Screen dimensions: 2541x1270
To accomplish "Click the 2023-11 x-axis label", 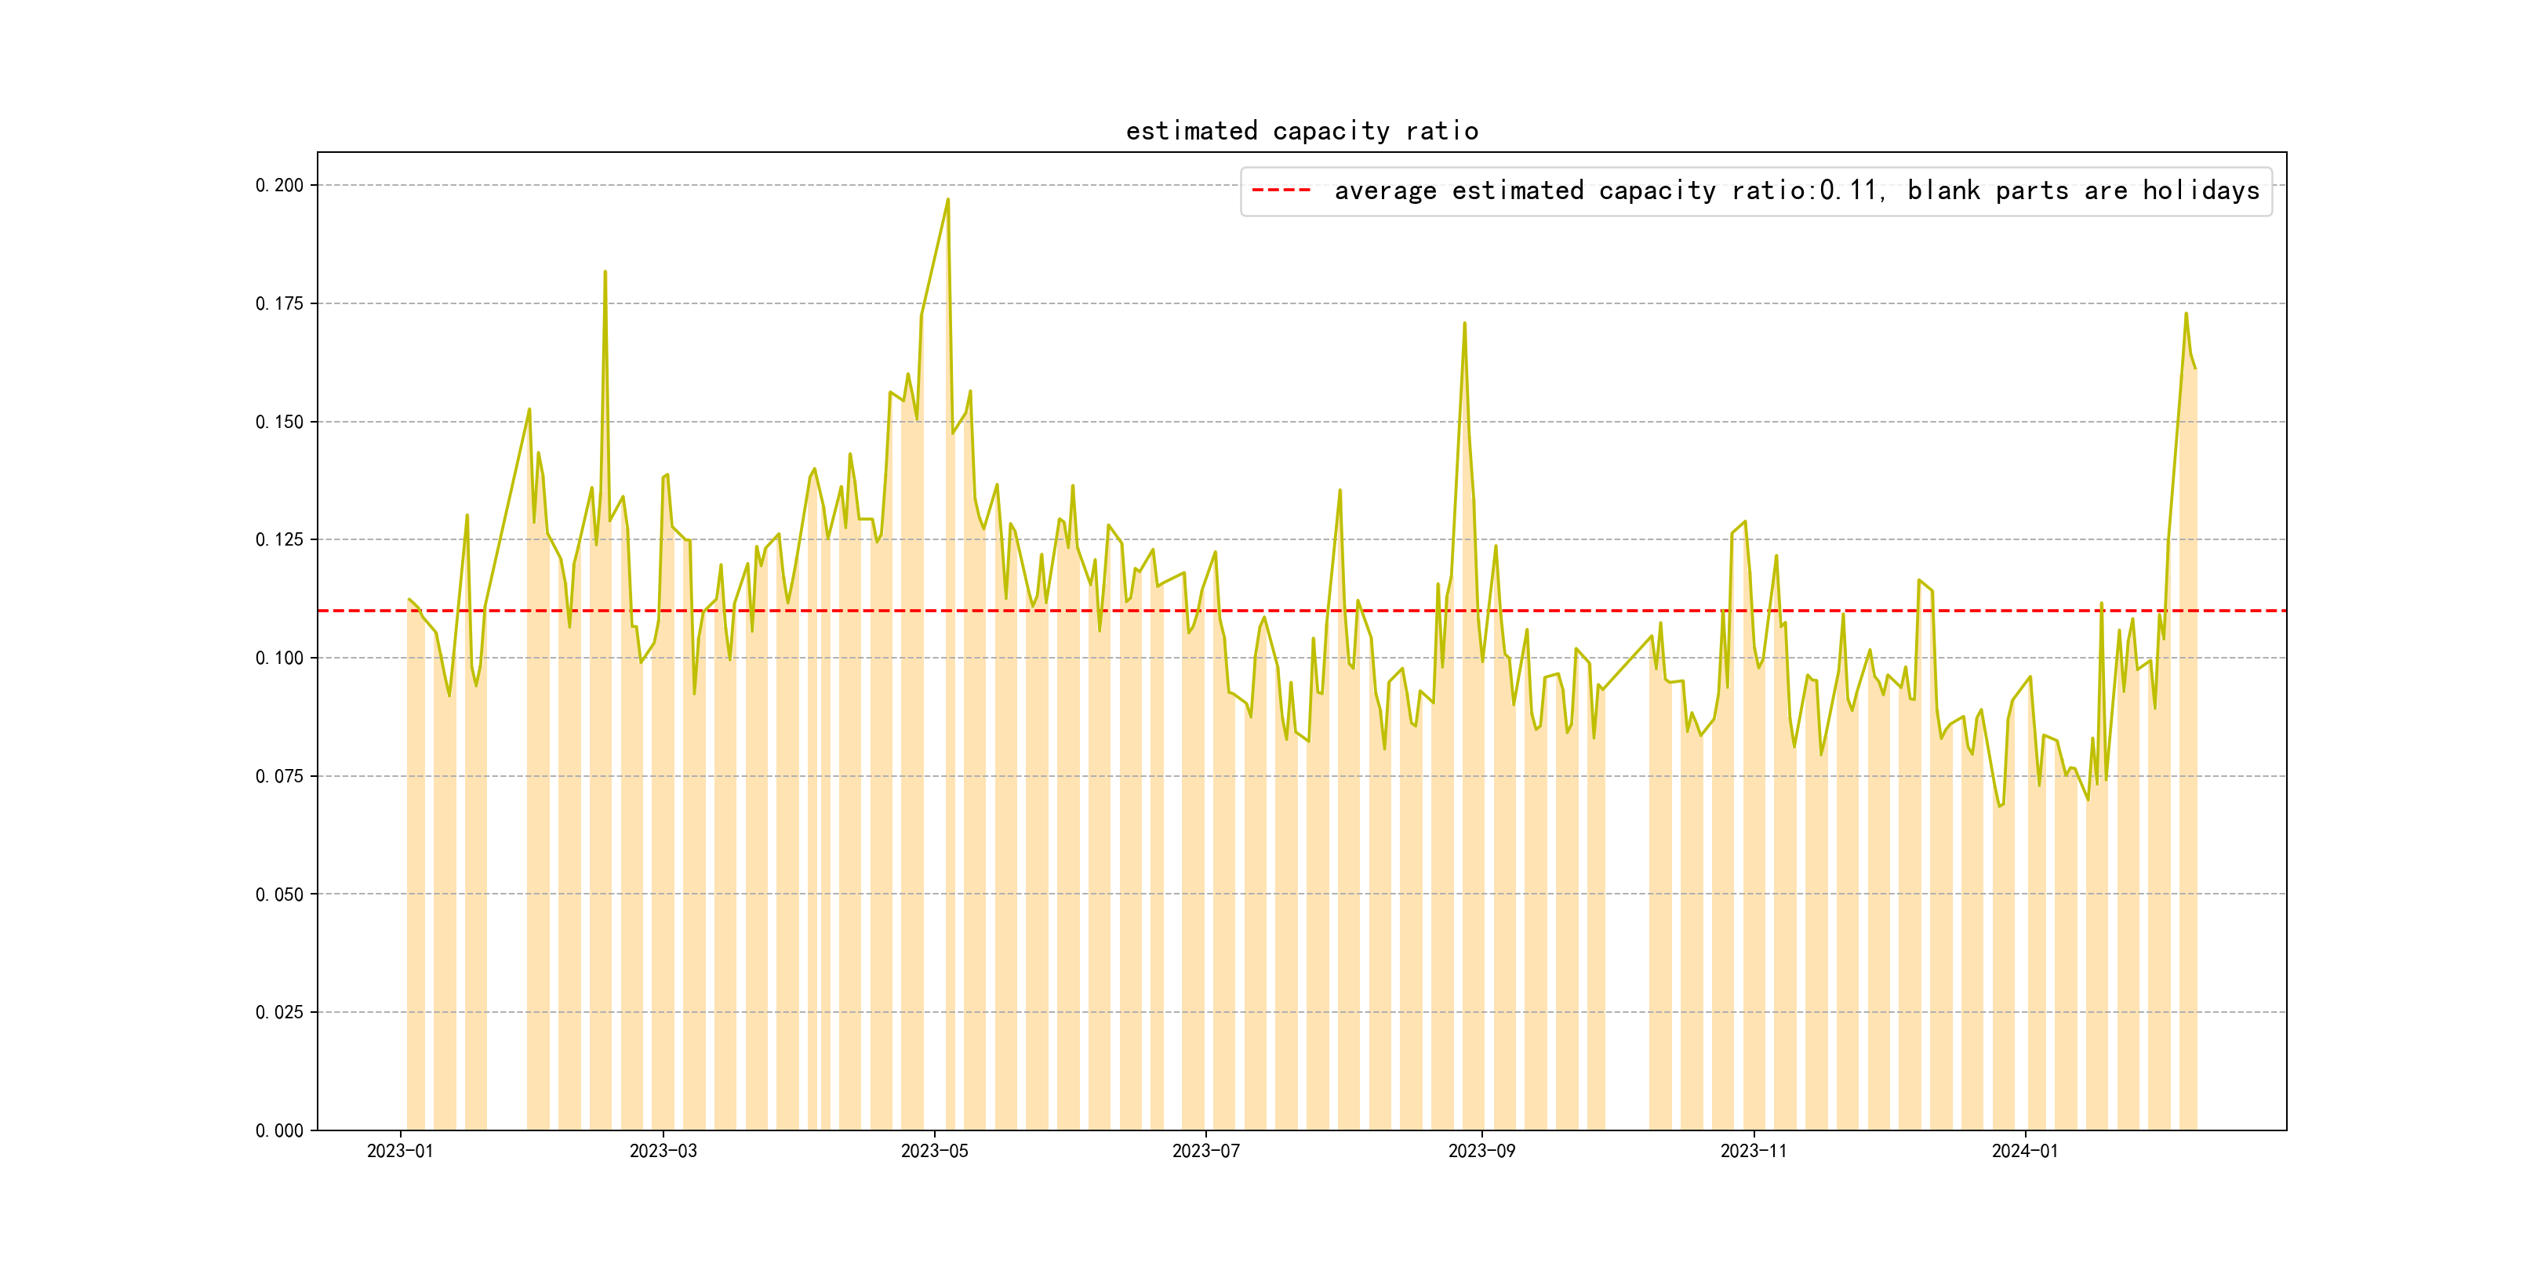I will [x=1753, y=1151].
